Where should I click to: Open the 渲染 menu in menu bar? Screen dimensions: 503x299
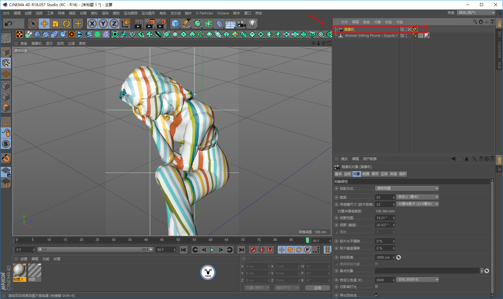point(105,13)
